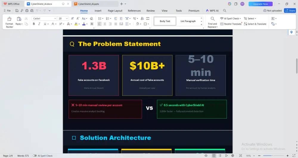Toggle Italic formatting
The image size is (298, 158).
coord(39,24)
